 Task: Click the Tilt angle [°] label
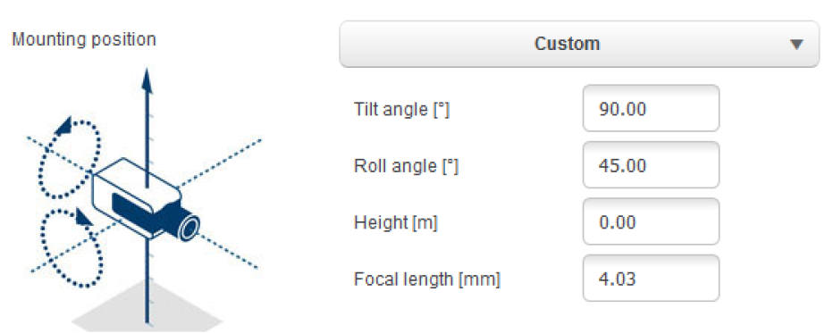[x=402, y=110]
